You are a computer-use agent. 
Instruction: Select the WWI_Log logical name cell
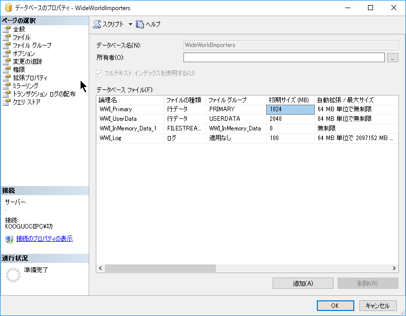click(130, 138)
